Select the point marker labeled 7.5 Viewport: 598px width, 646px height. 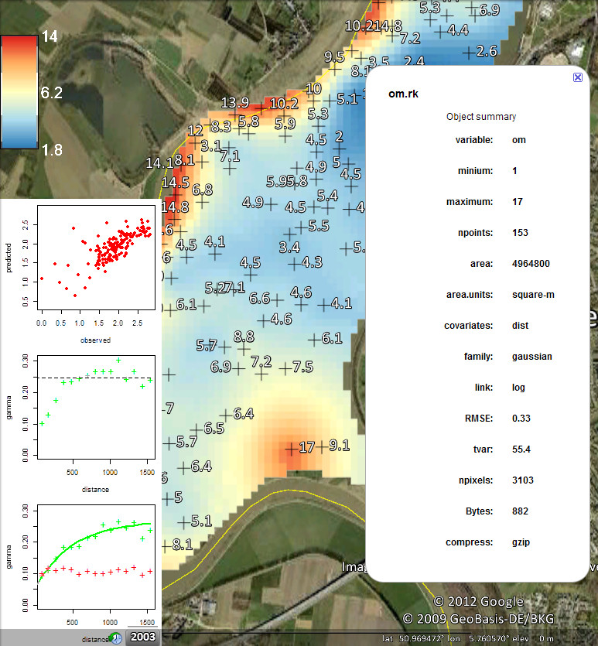pyautogui.click(x=285, y=367)
